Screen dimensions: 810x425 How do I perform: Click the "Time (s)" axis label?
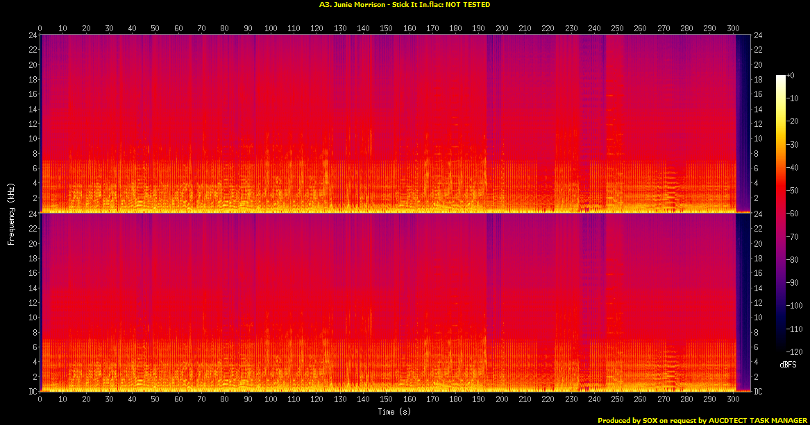point(394,412)
